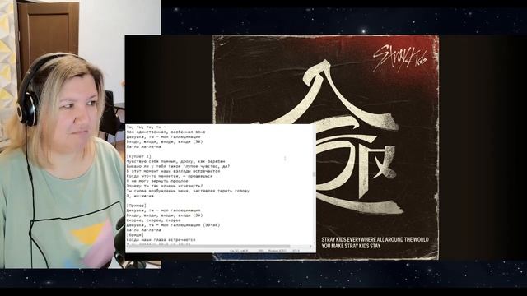Image resolution: width=527 pixels, height=296 pixels.
Task: Click the line "Когда что-то меняется"
Action: coord(170,176)
